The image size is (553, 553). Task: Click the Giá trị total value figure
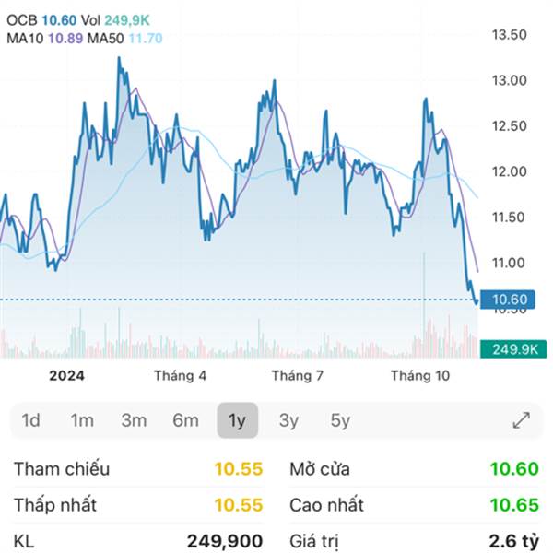[513, 541]
